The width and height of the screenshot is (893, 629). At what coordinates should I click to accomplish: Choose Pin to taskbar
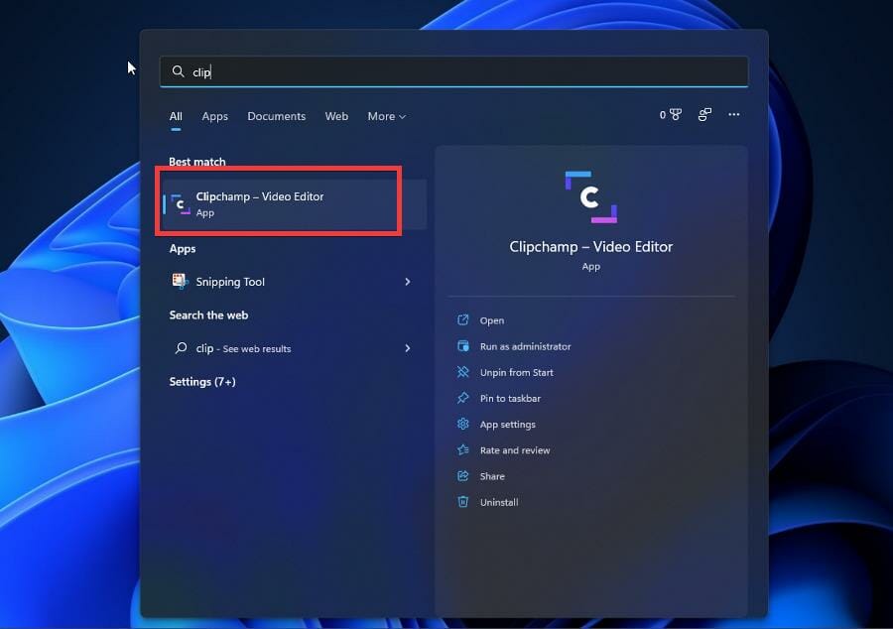pos(510,399)
